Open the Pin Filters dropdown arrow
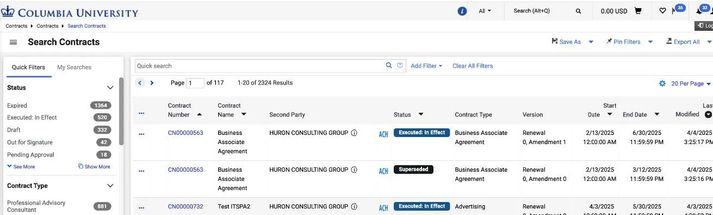Screen dimensions: 713x215 coord(650,42)
